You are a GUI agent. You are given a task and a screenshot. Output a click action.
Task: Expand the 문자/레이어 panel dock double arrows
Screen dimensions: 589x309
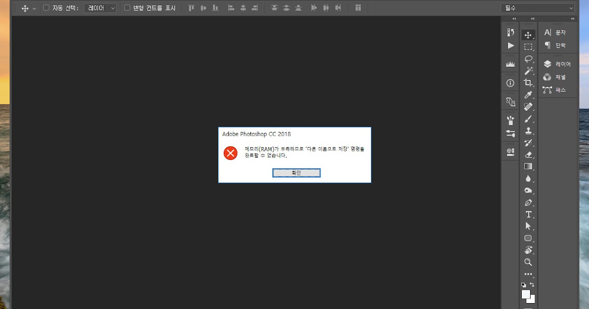coord(573,19)
